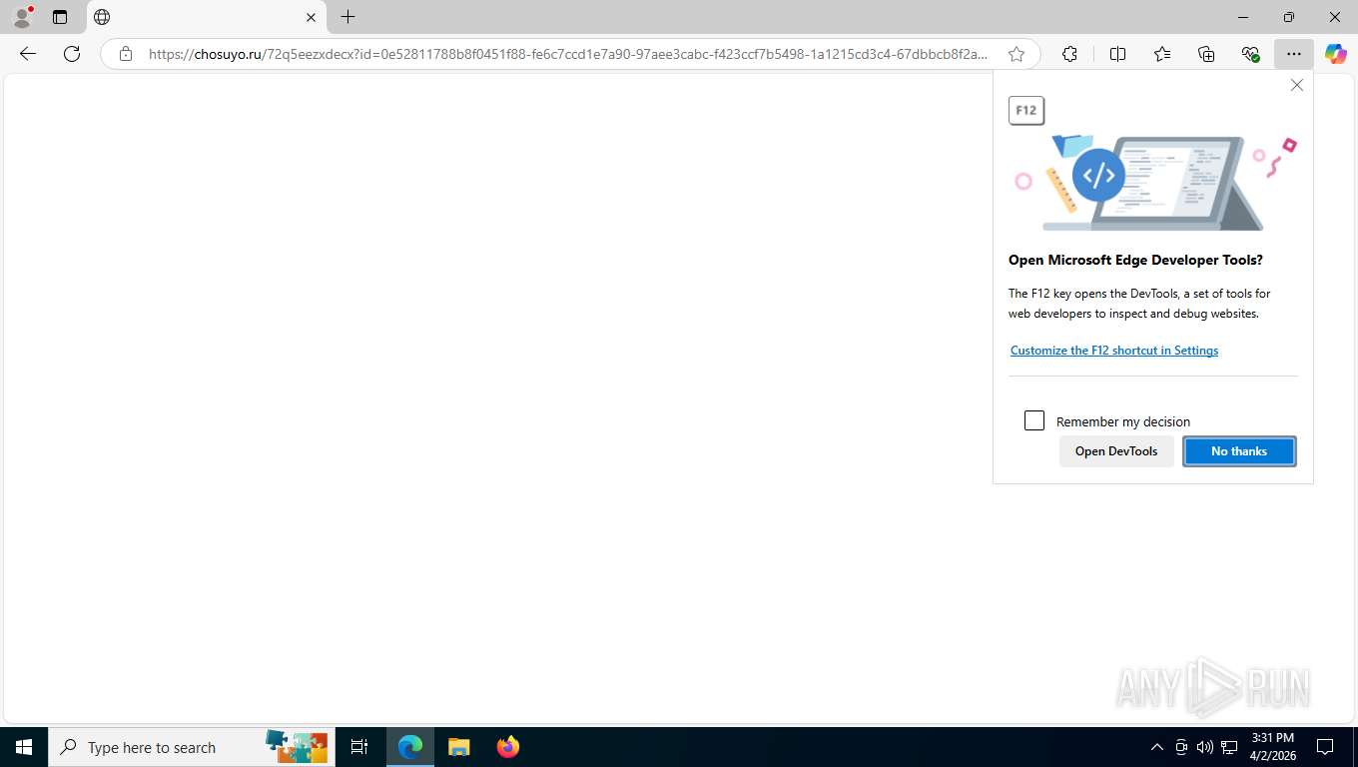The height and width of the screenshot is (767, 1358).
Task: Open Settings and more menu
Action: pos(1294,54)
